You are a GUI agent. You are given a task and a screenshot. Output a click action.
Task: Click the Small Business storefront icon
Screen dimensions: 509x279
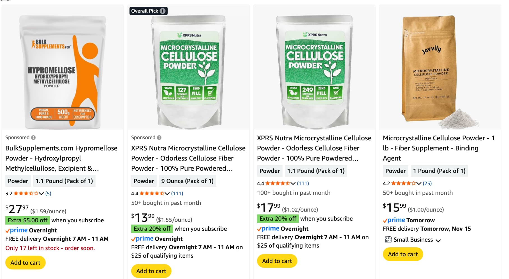tap(388, 239)
